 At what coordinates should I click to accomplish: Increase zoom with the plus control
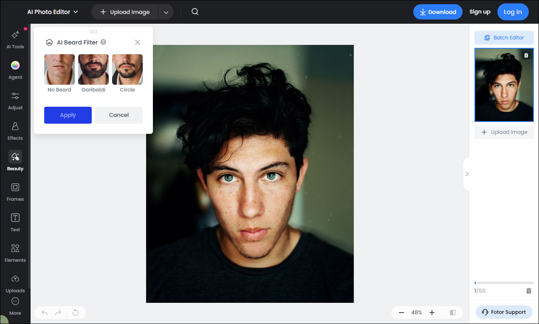pyautogui.click(x=432, y=312)
